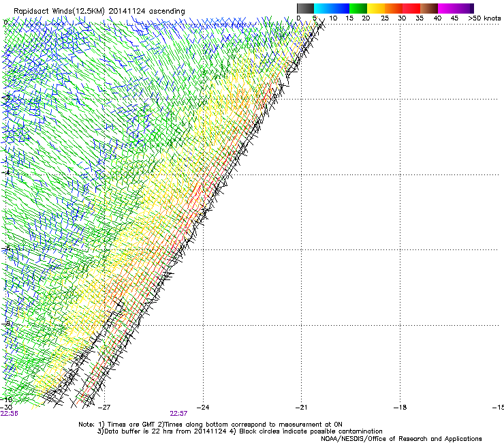Click the "NOAA/NESDIS/Office of Research and Applications" credit
The width and height of the screenshot is (504, 443).
401,439
